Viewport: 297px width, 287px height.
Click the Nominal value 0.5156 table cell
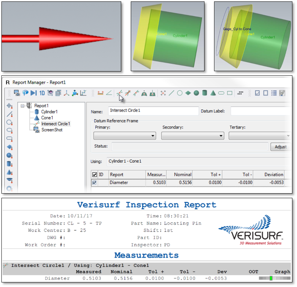coord(179,183)
